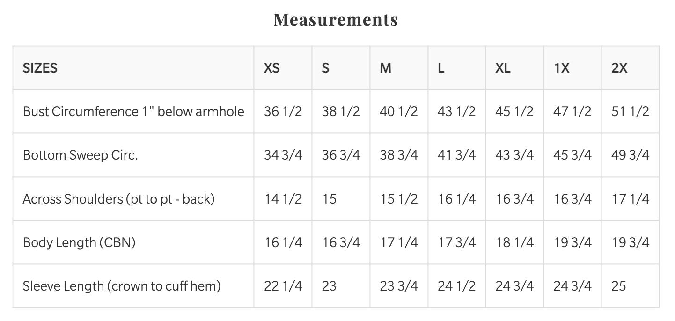The height and width of the screenshot is (321, 675).
Task: Click the L size column header
Action: coord(441,68)
